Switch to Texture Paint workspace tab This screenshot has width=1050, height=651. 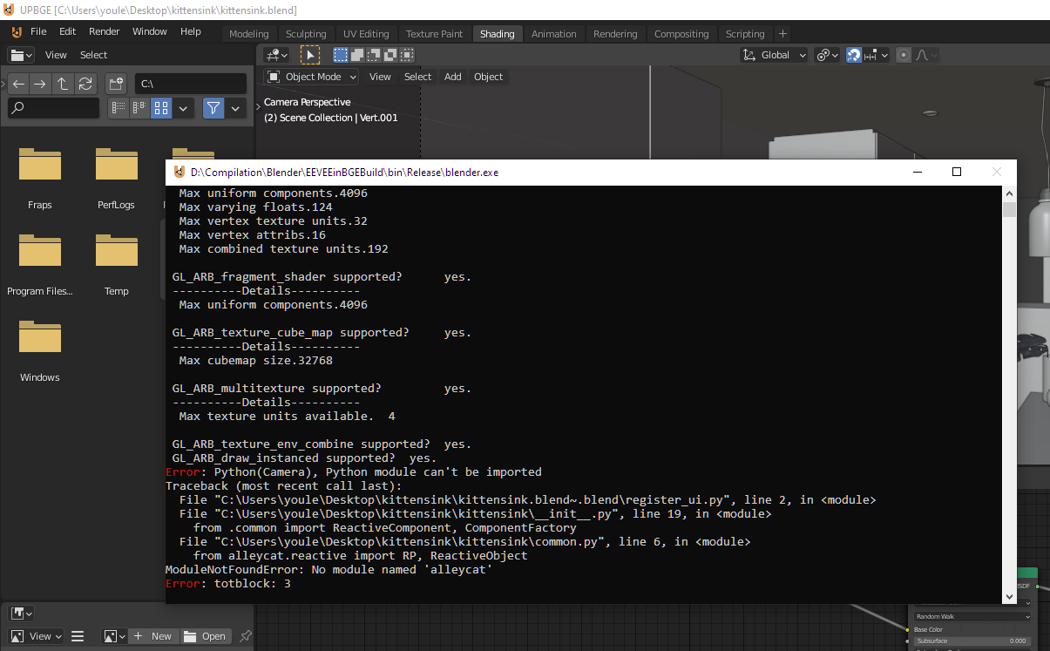click(x=435, y=34)
